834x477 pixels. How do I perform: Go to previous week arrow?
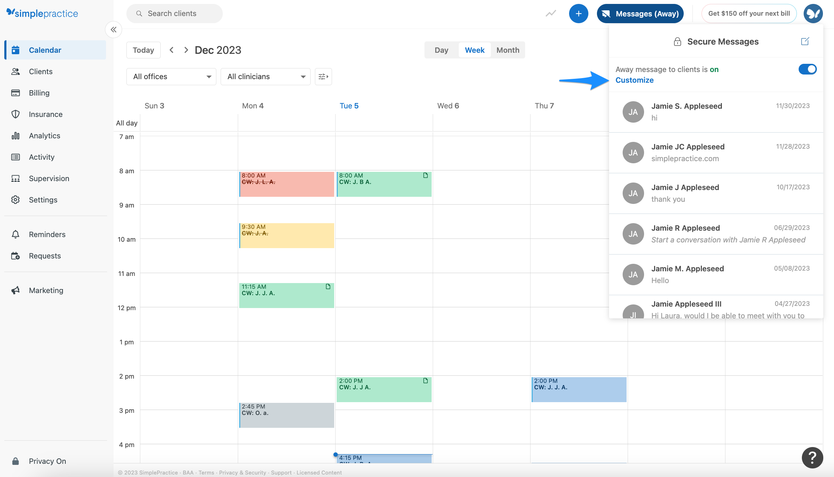[x=172, y=50]
